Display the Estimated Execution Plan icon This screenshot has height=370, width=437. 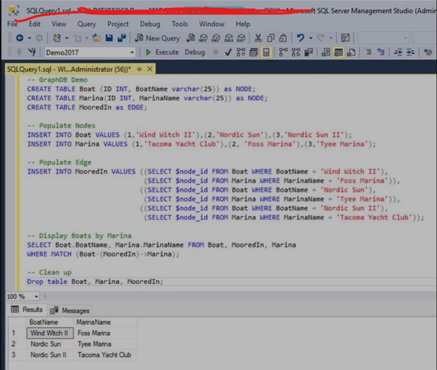[x=241, y=52]
